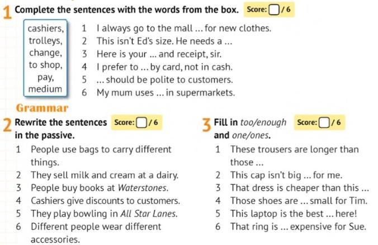Click the italic 'Waterstones' text

pyautogui.click(x=143, y=188)
